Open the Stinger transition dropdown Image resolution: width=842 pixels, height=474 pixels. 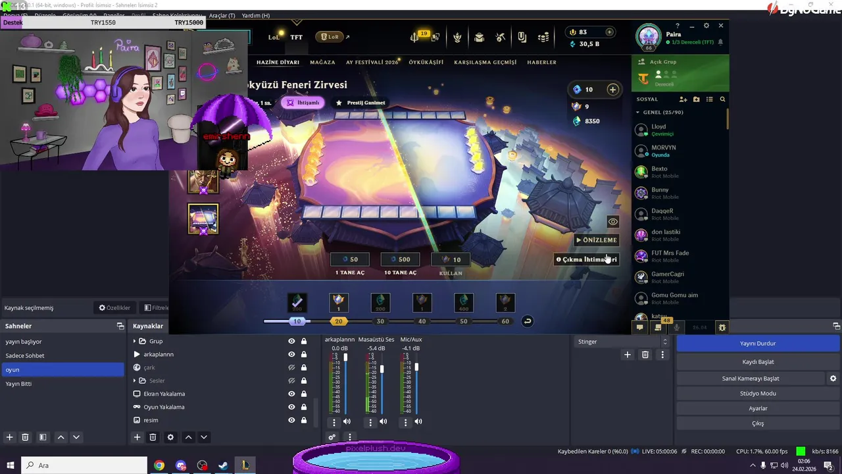[x=622, y=342]
